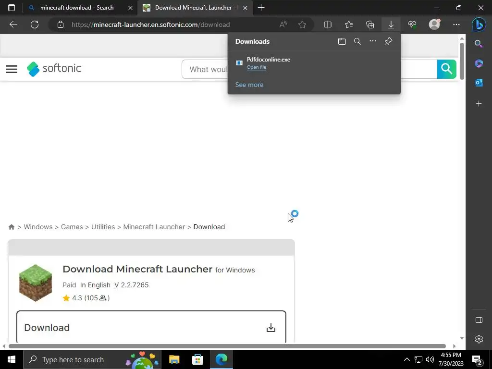This screenshot has height=369, width=492.
Task: Open the Favorites list
Action: coord(349,25)
